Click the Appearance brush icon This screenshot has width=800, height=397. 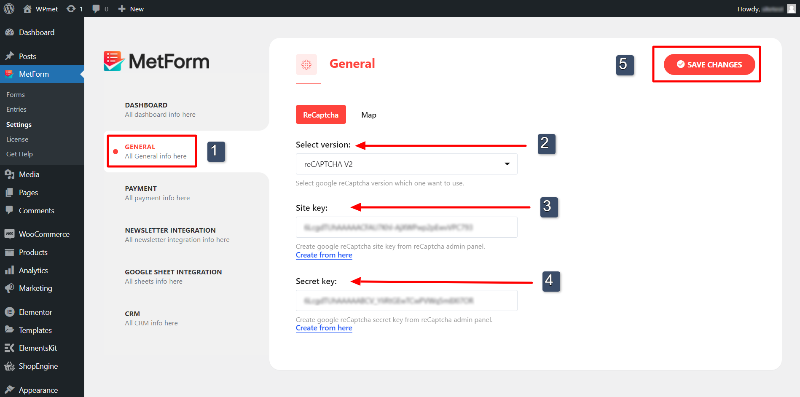pos(9,390)
